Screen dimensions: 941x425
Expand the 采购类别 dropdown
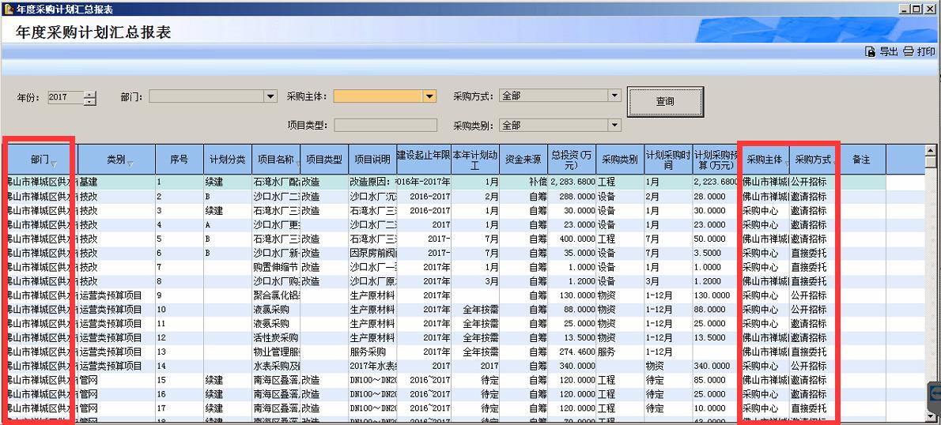pyautogui.click(x=614, y=125)
